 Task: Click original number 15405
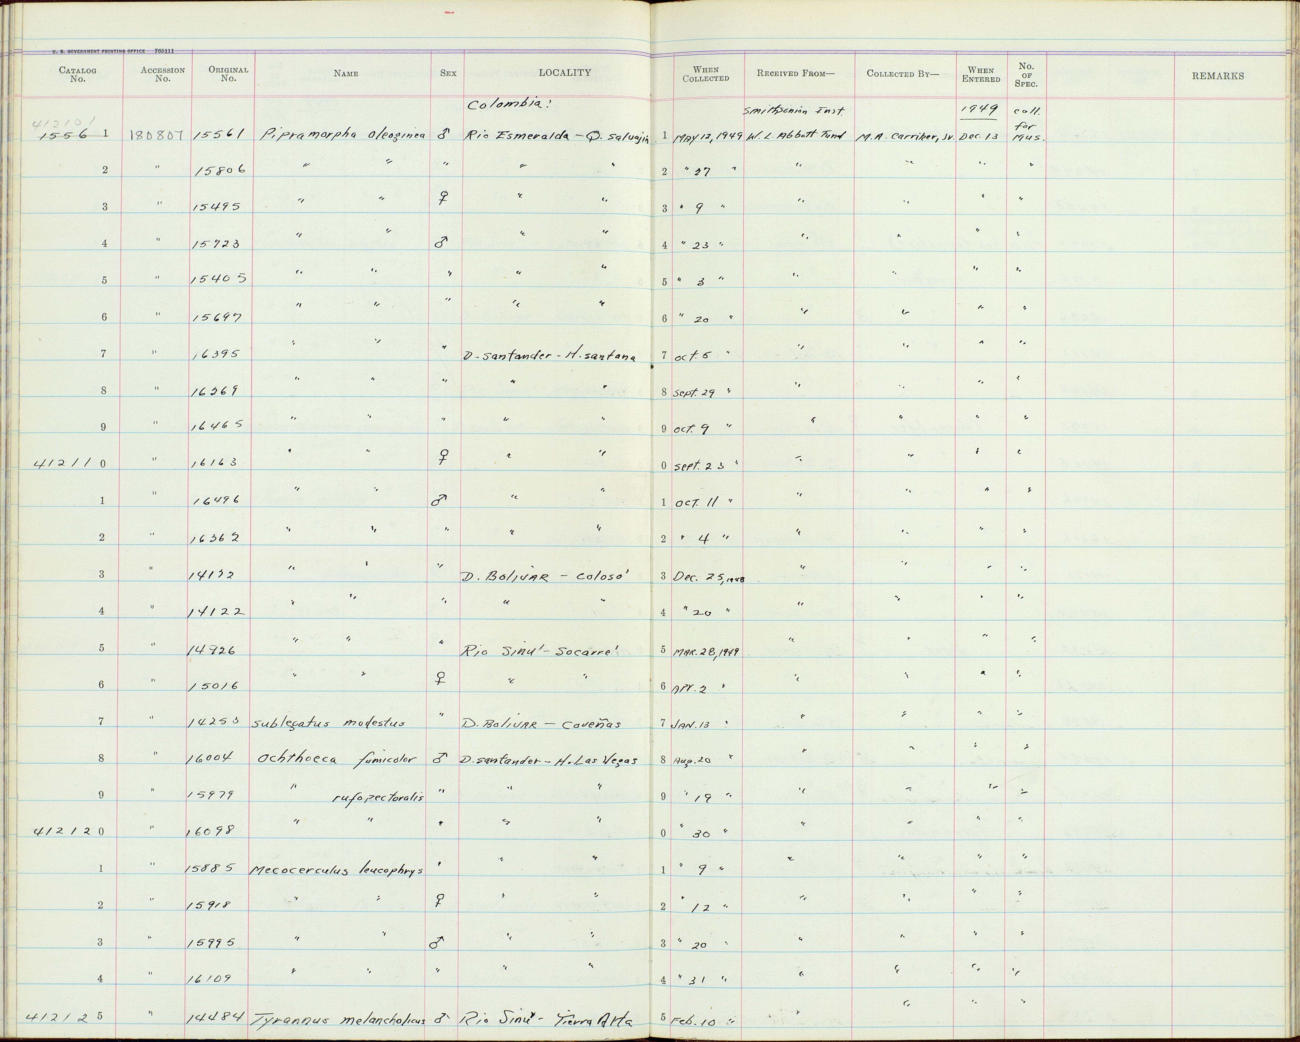[218, 279]
